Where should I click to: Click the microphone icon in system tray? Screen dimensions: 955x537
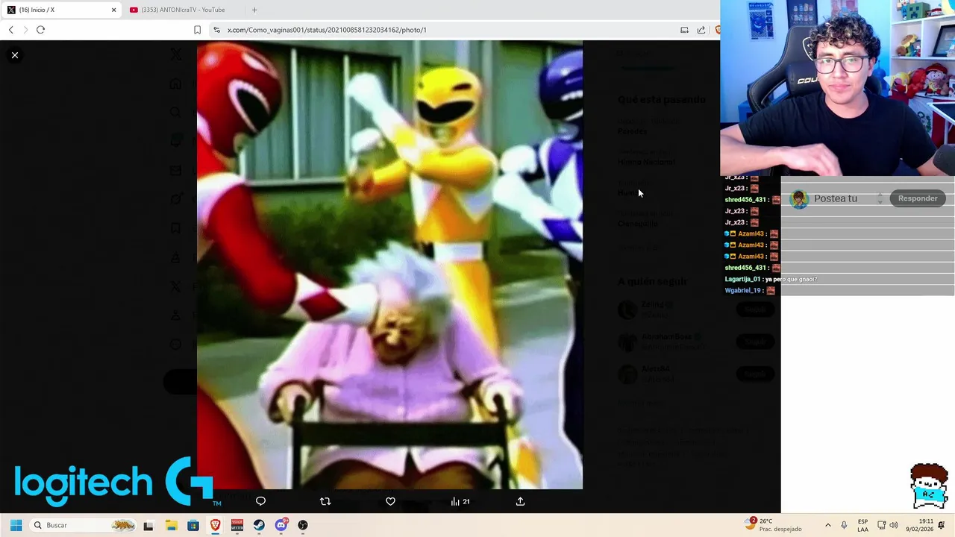pyautogui.click(x=844, y=525)
